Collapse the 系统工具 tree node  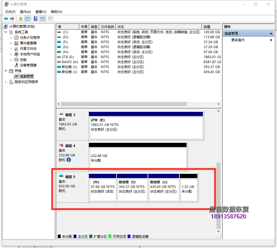pyautogui.click(x=6, y=32)
